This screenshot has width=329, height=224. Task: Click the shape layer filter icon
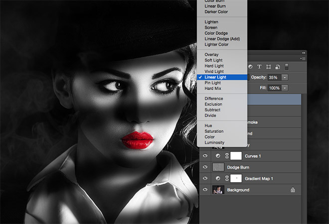pyautogui.click(x=269, y=66)
